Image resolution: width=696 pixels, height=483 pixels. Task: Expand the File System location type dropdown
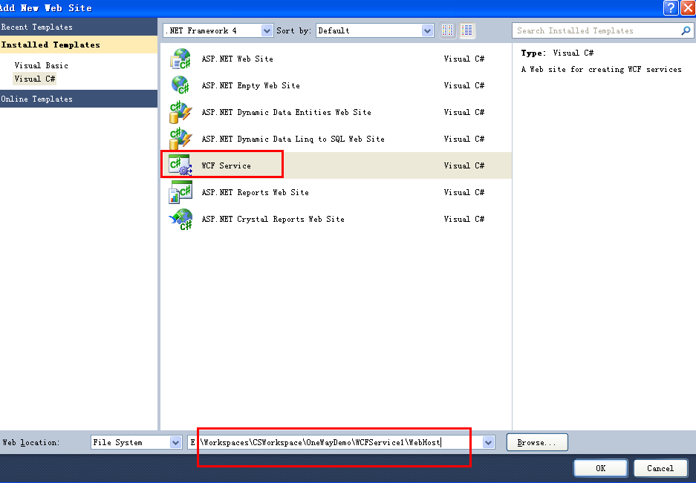(x=176, y=442)
